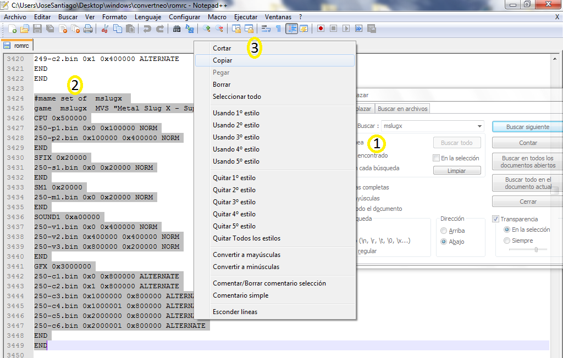Close the current document via toolbar icon
563x358 pixels.
63,29
